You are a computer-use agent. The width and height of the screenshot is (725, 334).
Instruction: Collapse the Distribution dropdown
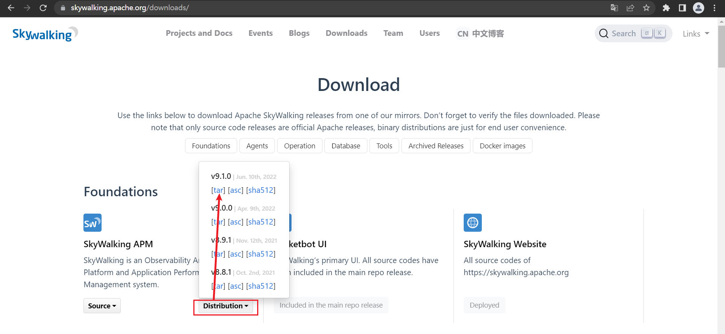(225, 306)
